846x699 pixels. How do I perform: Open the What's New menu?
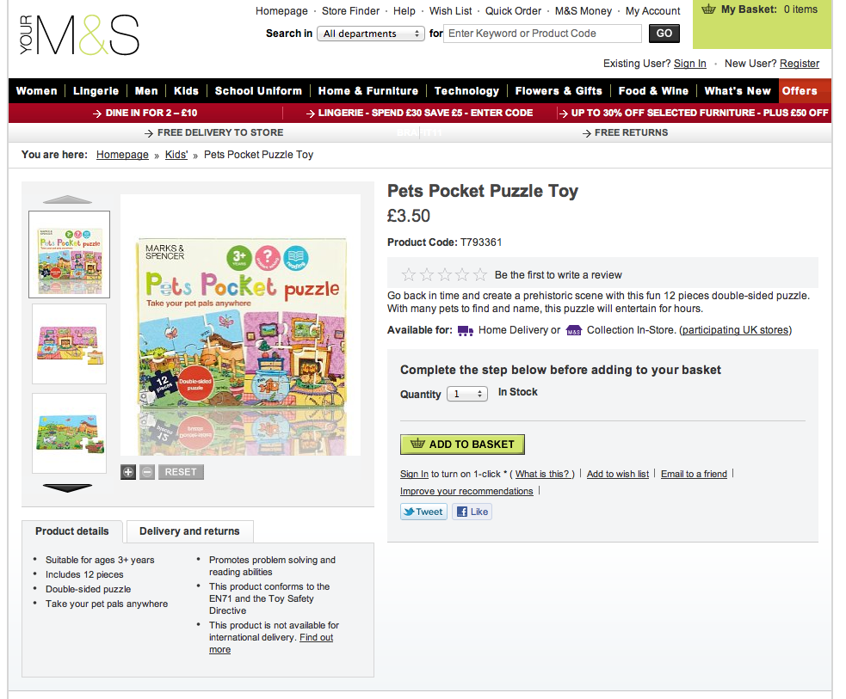click(x=738, y=91)
